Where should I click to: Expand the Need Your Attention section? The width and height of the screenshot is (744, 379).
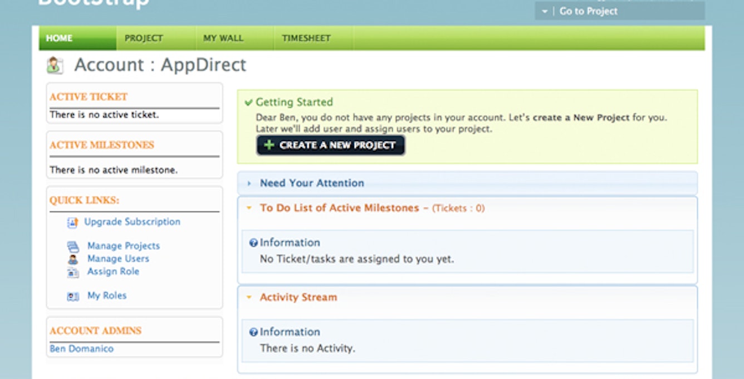249,183
